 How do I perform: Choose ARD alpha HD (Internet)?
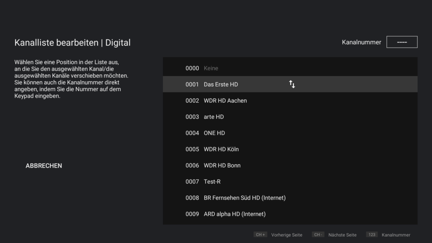(290, 214)
